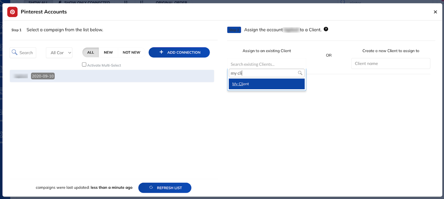Image resolution: width=444 pixels, height=199 pixels.
Task: Click the 'less than a minute ago' text
Action: [x=111, y=187]
